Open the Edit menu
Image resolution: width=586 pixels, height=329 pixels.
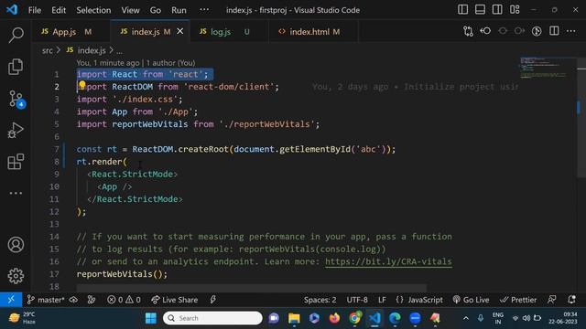[59, 10]
